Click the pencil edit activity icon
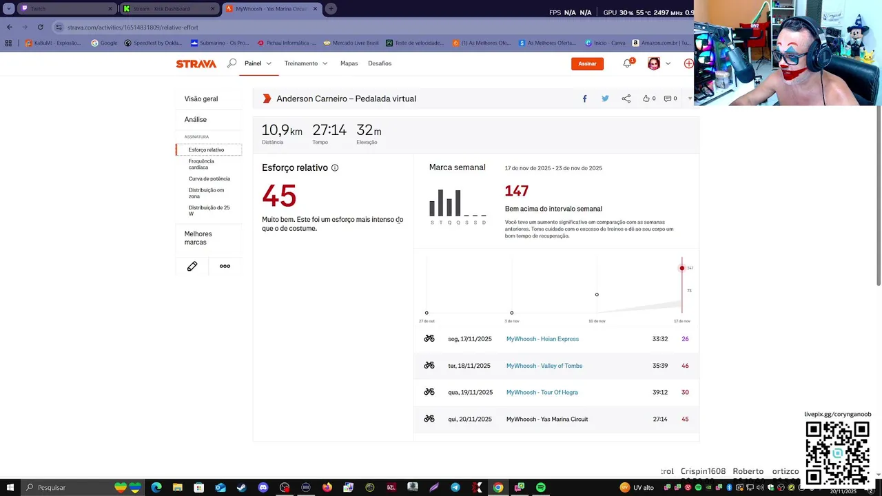Screen dimensions: 882x496 click(192, 266)
